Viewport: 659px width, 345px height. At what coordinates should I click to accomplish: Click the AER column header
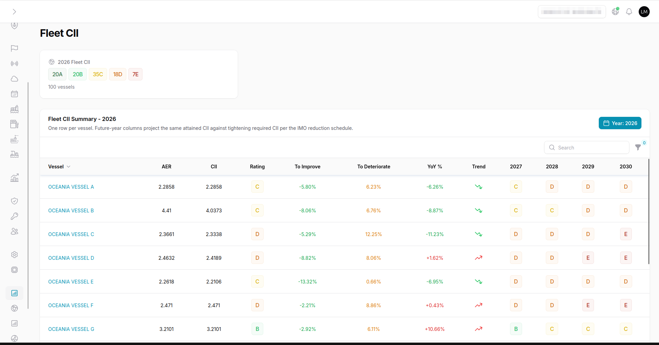pyautogui.click(x=167, y=167)
